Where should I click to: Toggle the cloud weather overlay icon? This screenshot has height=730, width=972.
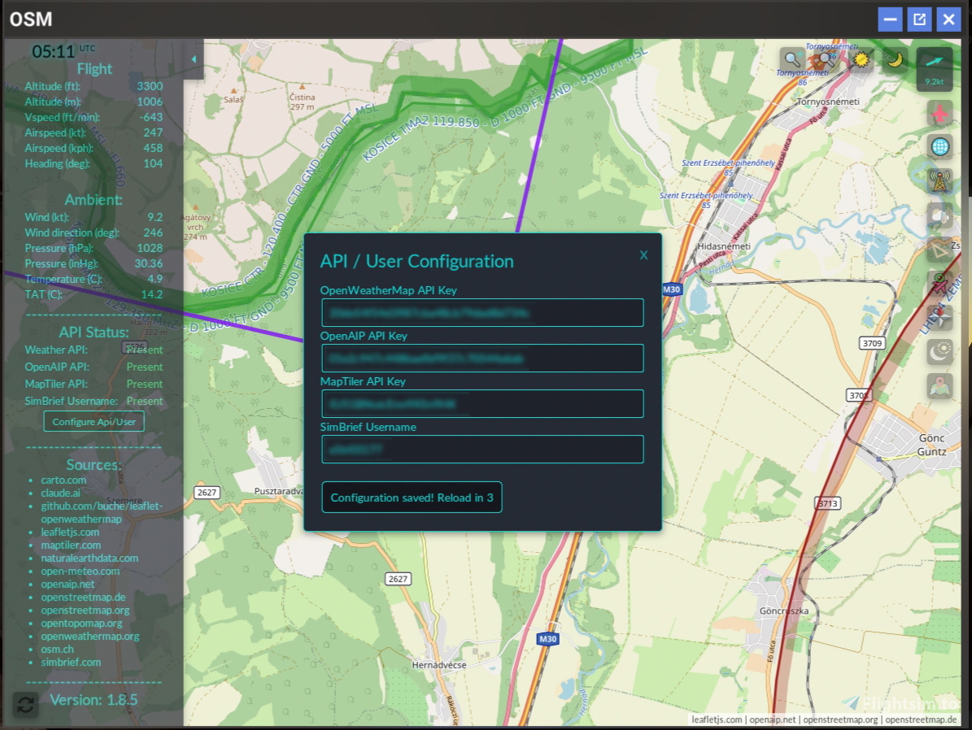[x=940, y=216]
